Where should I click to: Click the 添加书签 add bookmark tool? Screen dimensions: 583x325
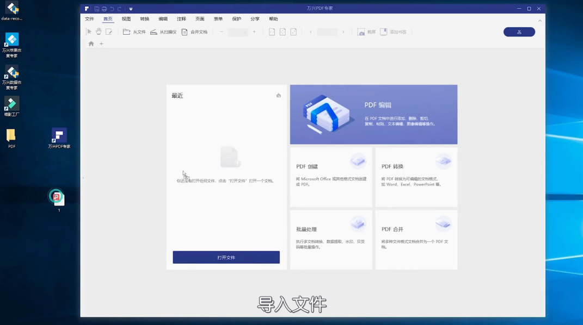(394, 32)
